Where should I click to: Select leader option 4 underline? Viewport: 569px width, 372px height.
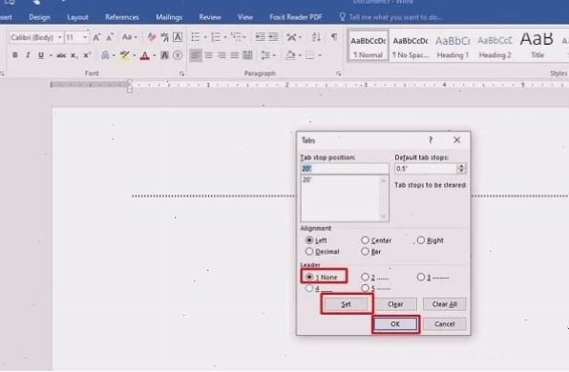[309, 288]
